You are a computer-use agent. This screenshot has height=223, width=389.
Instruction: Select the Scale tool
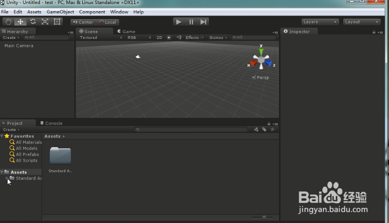45,22
